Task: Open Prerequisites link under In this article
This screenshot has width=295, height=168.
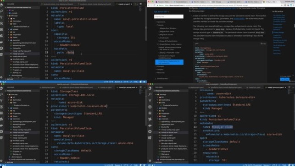Action: click(x=277, y=24)
